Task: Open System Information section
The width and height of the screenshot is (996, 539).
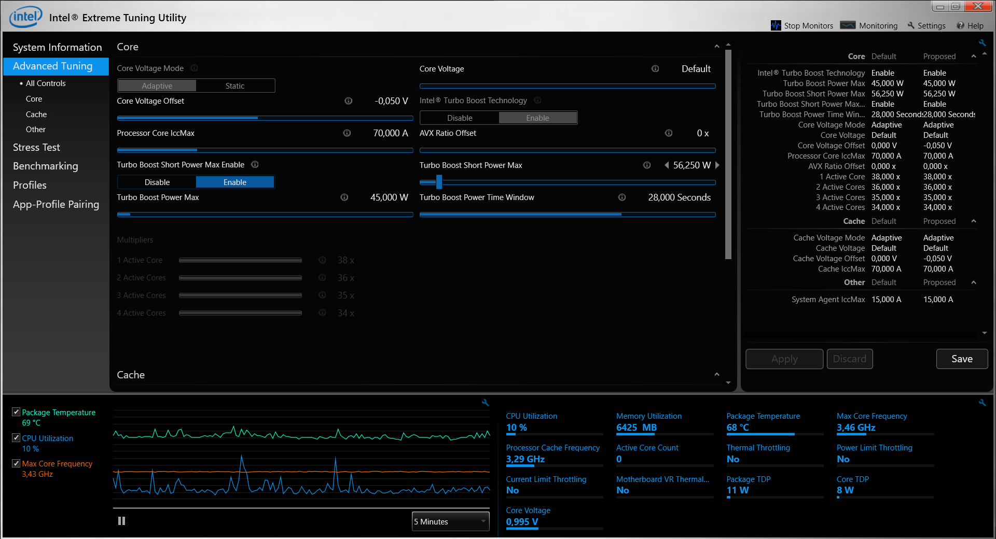Action: click(57, 47)
